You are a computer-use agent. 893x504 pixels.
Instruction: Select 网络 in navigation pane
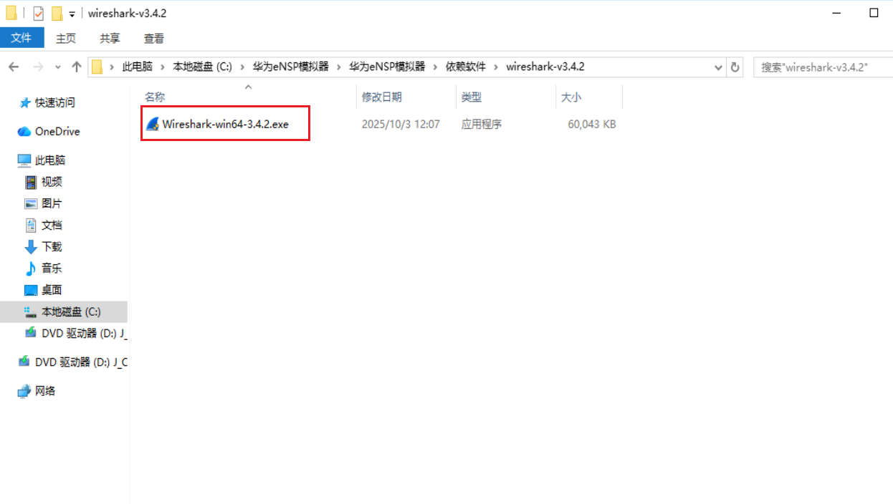pos(45,391)
